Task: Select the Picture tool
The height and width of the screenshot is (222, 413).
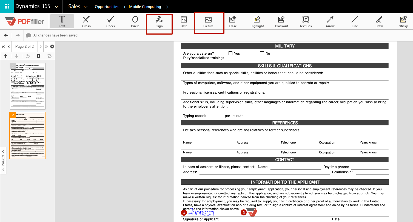Action: tap(208, 21)
